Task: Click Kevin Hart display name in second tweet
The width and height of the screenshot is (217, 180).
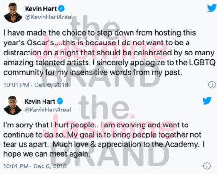Action: point(40,101)
